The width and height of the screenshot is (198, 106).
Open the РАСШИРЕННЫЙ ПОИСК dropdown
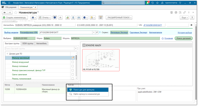point(119,17)
